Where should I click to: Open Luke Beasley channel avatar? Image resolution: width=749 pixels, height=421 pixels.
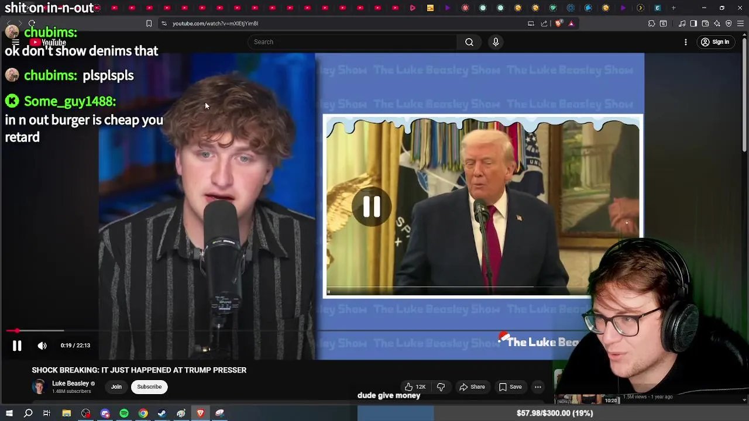[39, 387]
